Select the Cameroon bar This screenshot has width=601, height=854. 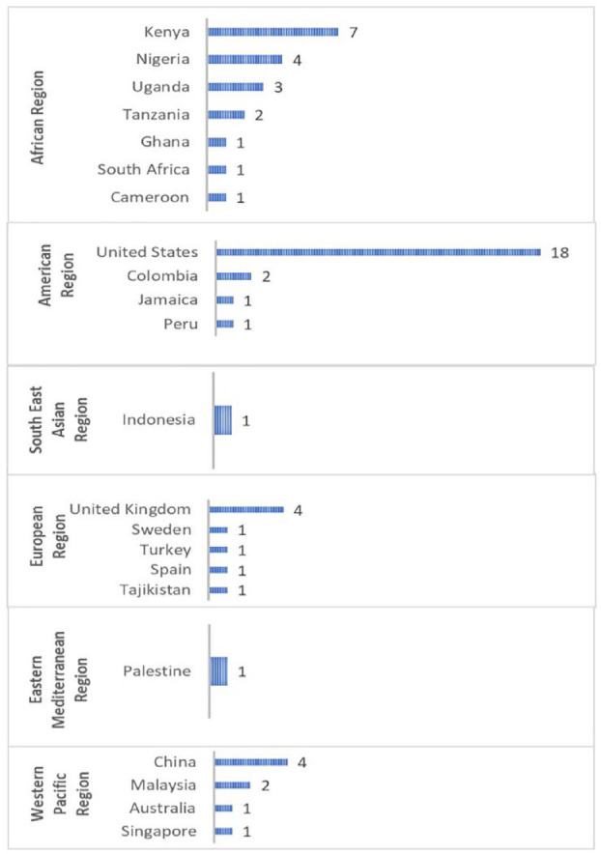pyautogui.click(x=217, y=197)
